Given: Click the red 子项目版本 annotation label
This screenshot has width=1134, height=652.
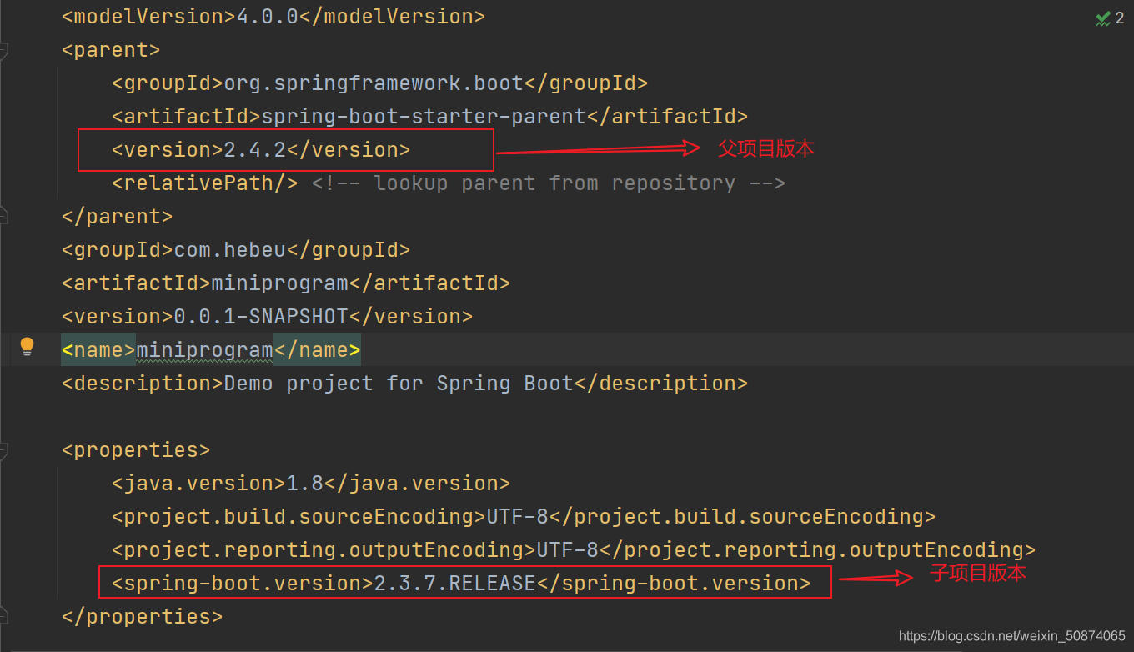Looking at the screenshot, I should pyautogui.click(x=978, y=574).
